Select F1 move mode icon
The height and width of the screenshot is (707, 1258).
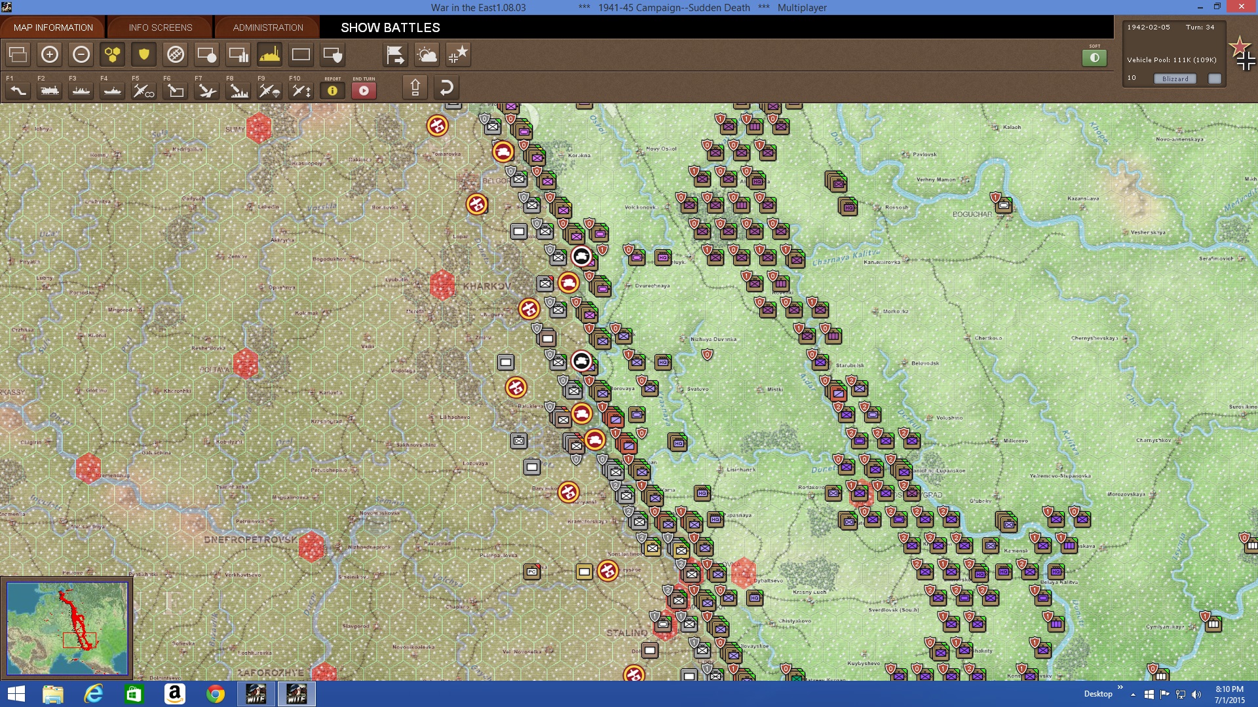coord(18,90)
